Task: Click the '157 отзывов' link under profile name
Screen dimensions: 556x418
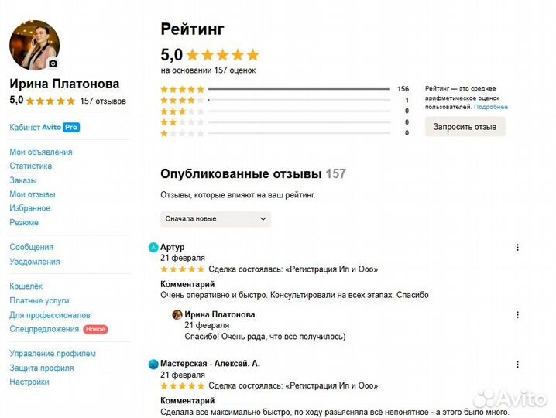Action: click(x=103, y=101)
